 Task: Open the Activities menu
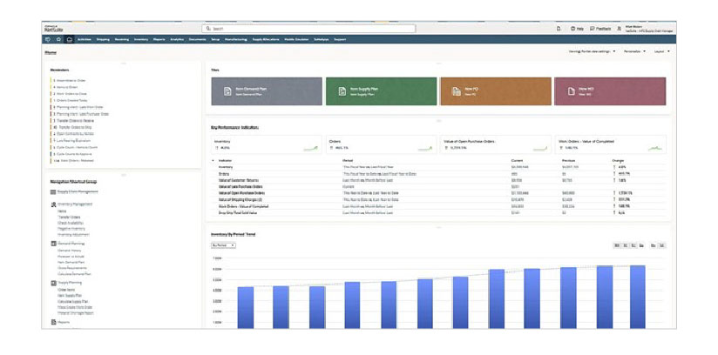click(x=85, y=39)
